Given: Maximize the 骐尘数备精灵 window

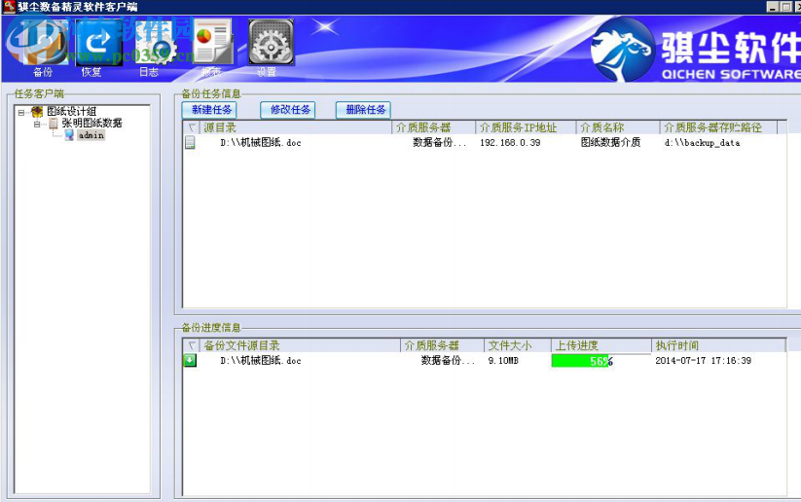Looking at the screenshot, I should point(786,7).
